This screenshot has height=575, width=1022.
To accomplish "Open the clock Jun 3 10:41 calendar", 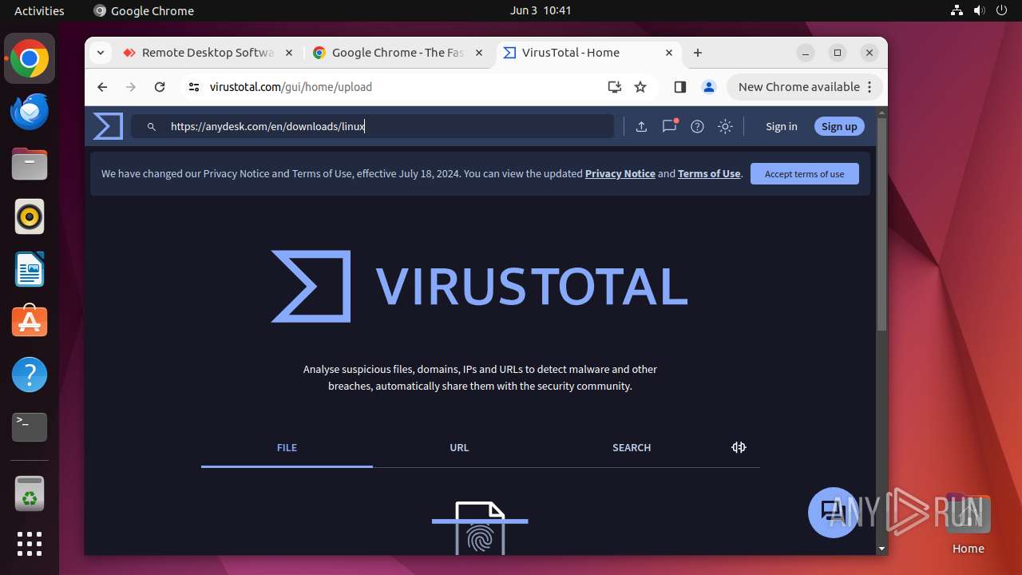I will tap(541, 10).
